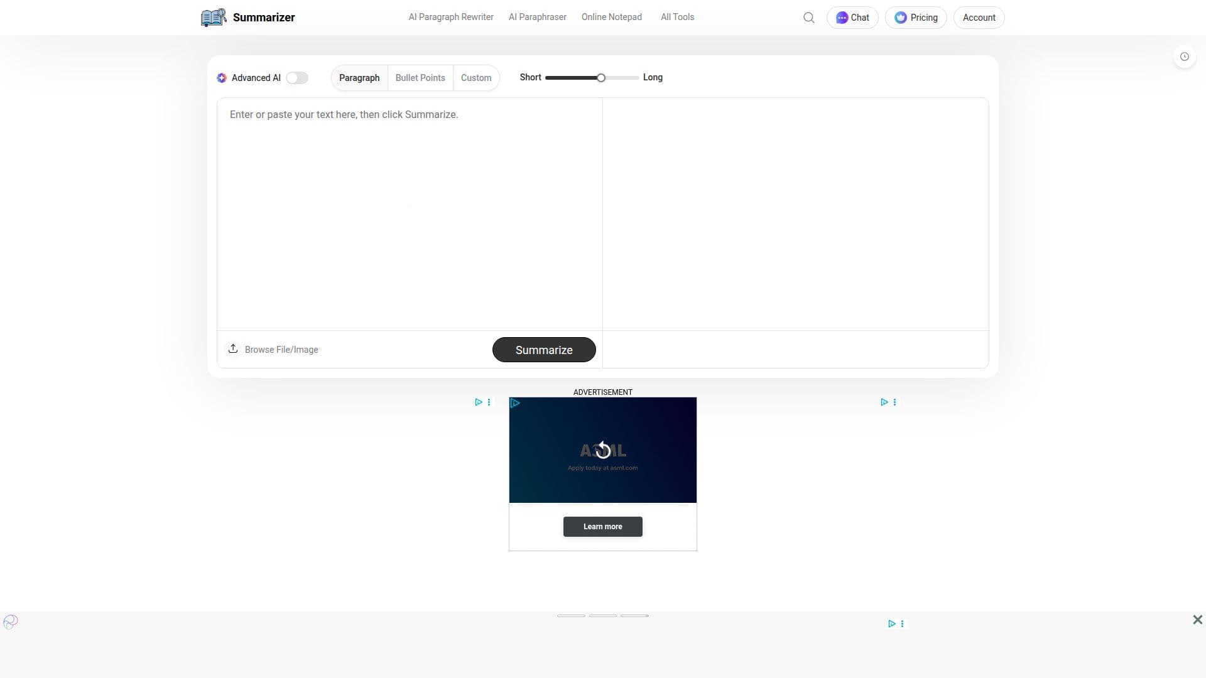Open the Chat button
1206x678 pixels.
[852, 18]
